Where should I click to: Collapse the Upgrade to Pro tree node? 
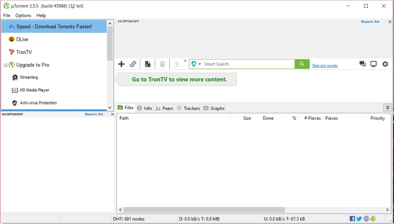tap(5, 65)
